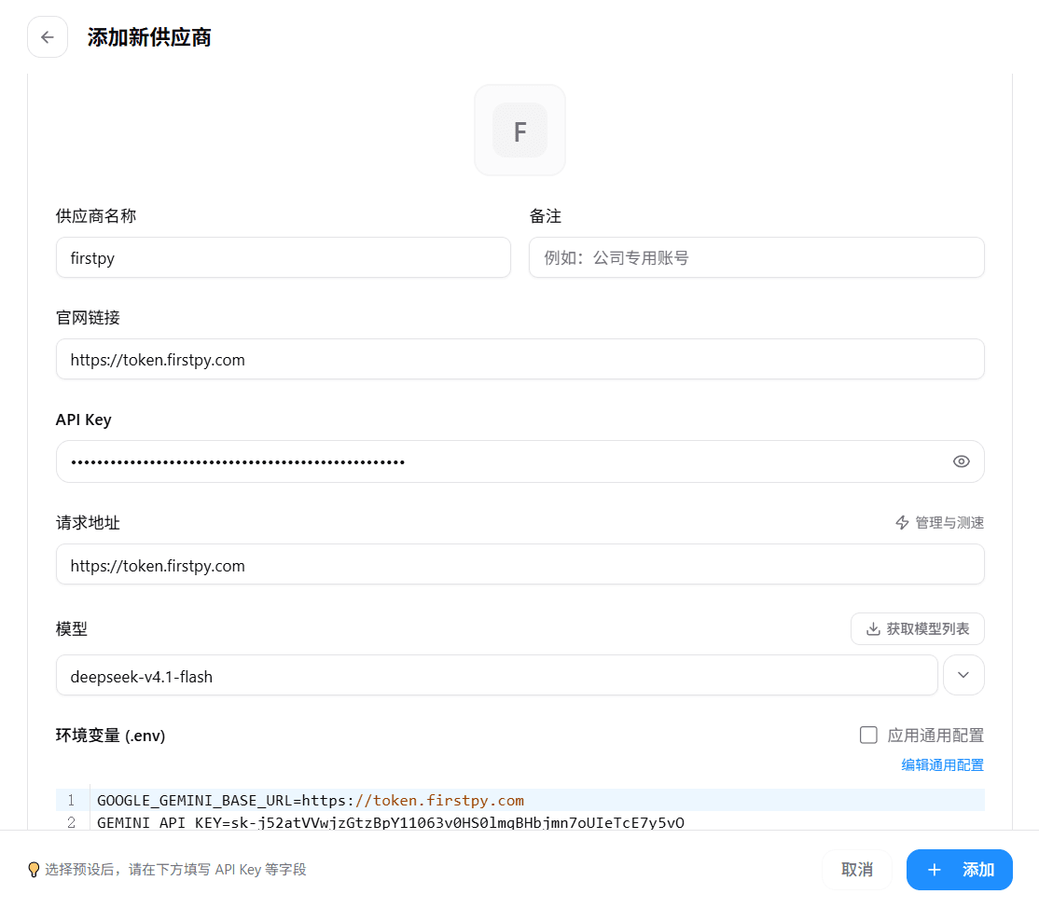Click line number 1 in env editor

tap(71, 800)
